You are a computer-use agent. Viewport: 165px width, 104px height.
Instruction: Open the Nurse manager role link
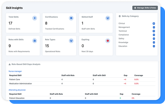click(15, 71)
